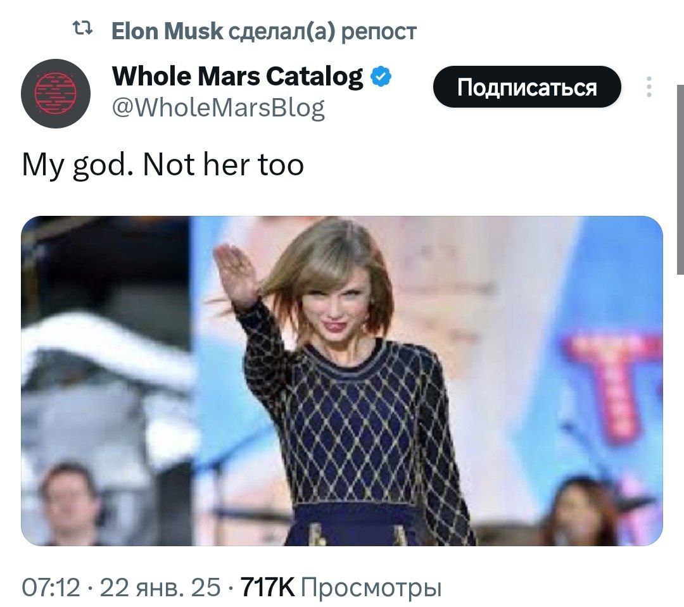The width and height of the screenshot is (684, 607).
Task: Click the Просмотры label
Action: click(371, 588)
